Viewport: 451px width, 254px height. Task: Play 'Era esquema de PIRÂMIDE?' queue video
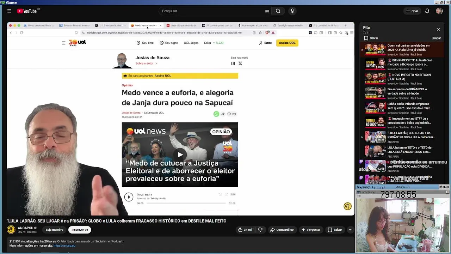402,93
